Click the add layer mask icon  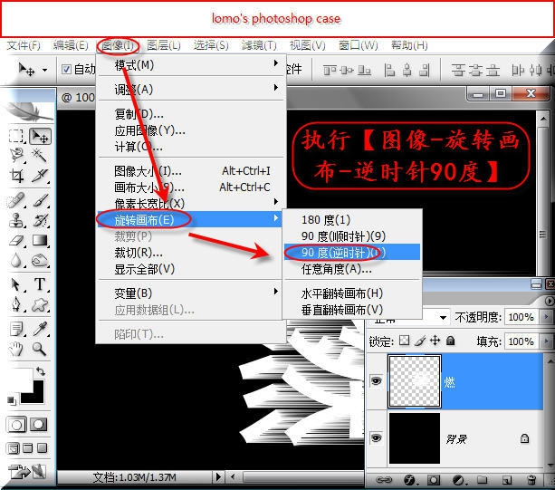[434, 480]
